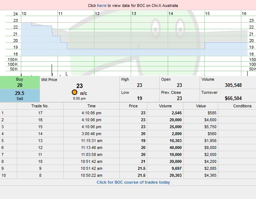Click the Volume column header in trades table

pyautogui.click(x=165, y=106)
